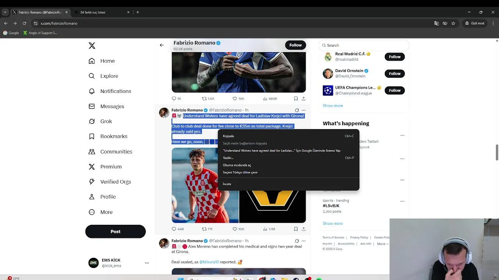Click the X logo in the sidebar
Viewport: 499px width, 280px height.
(x=92, y=46)
